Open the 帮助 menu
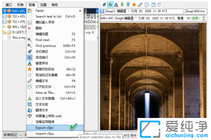This screenshot has width=211, height=140. point(55,5)
